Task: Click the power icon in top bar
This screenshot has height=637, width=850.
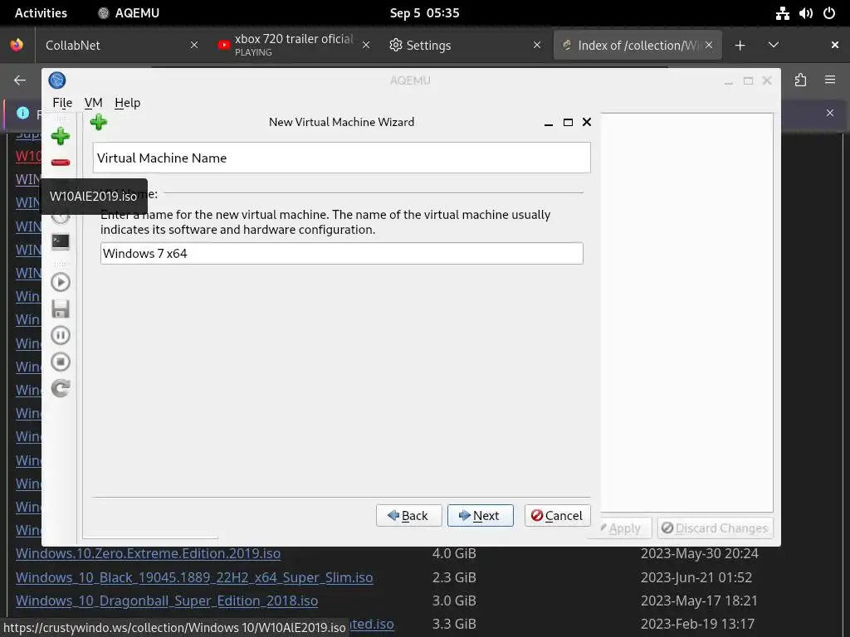Action: (829, 13)
